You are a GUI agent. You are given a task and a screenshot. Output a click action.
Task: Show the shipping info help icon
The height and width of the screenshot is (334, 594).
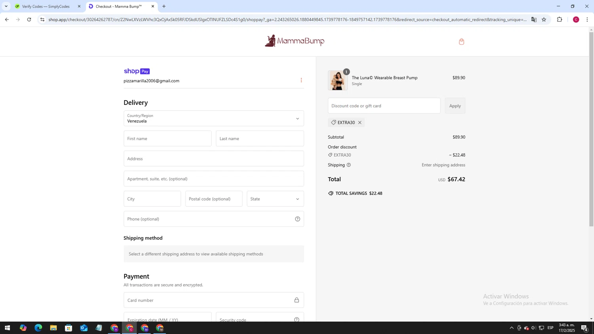point(348,165)
